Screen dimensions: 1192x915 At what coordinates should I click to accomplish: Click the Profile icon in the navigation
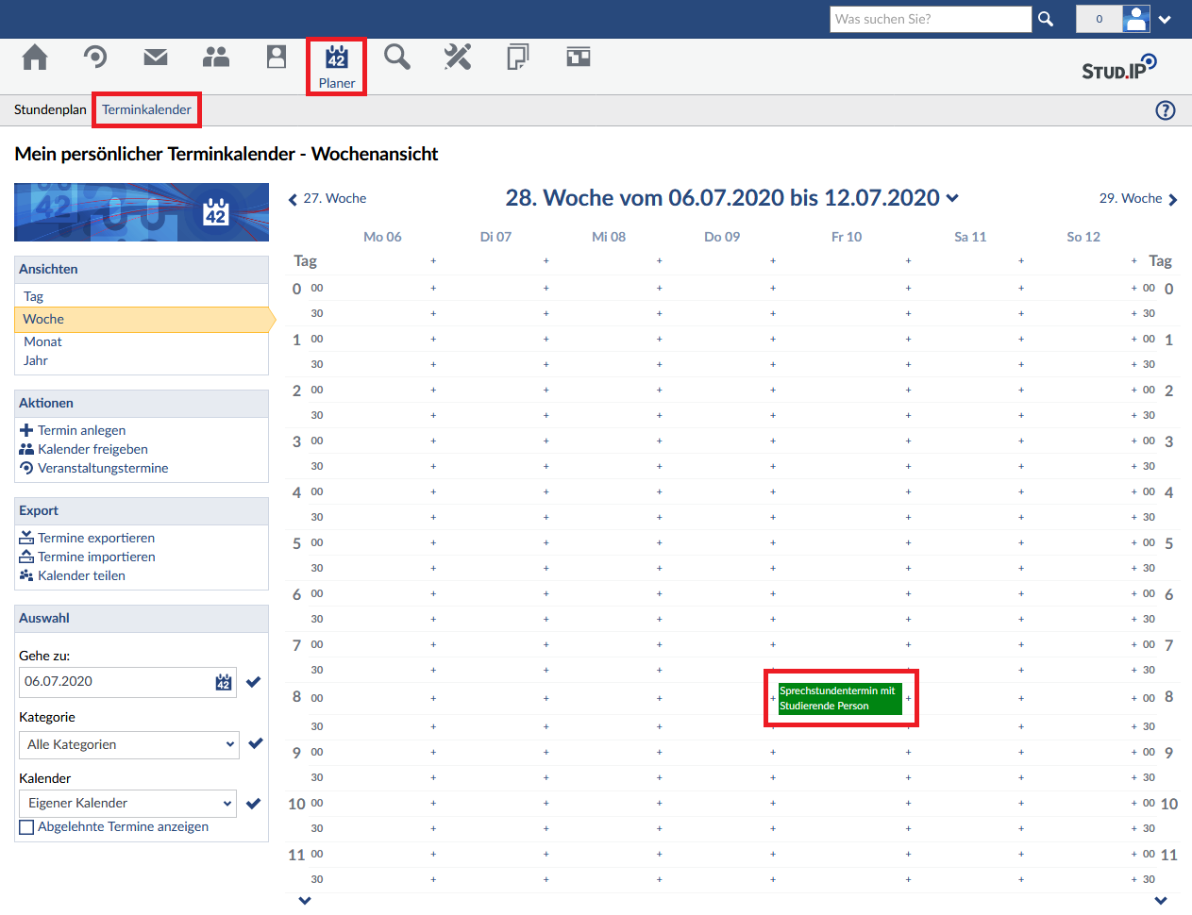(x=277, y=58)
